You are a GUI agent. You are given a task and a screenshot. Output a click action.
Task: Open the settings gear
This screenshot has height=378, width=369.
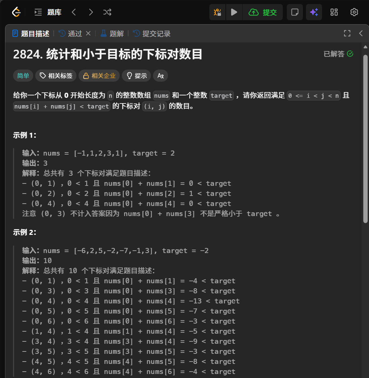(x=354, y=12)
